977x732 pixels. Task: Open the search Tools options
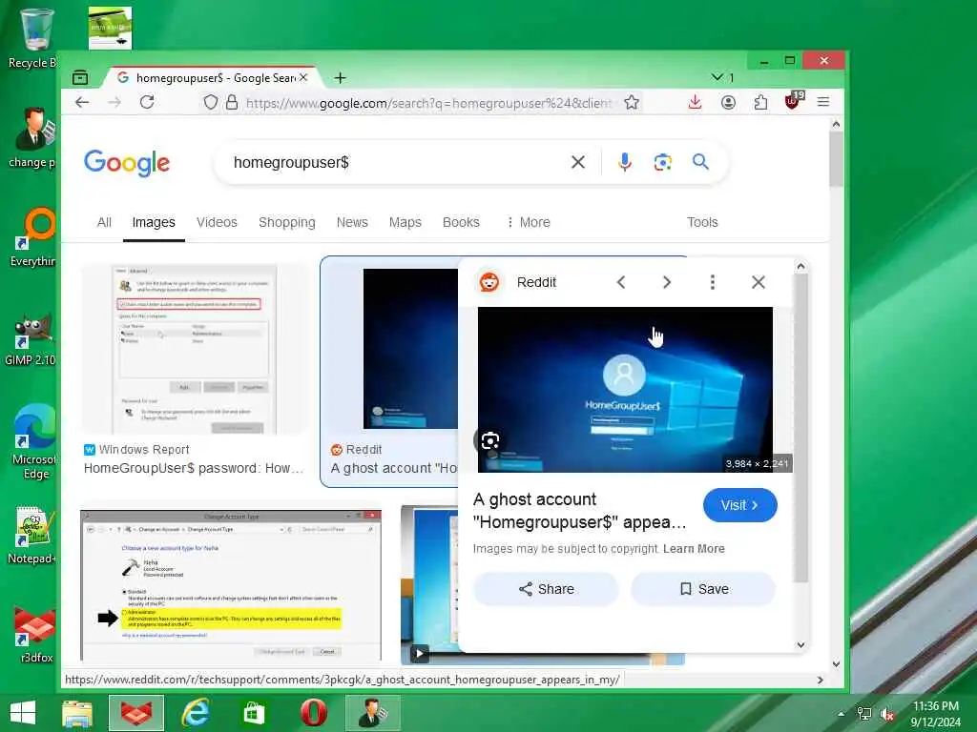(702, 222)
